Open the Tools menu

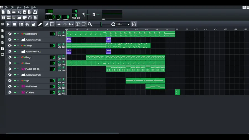pos(26,7)
